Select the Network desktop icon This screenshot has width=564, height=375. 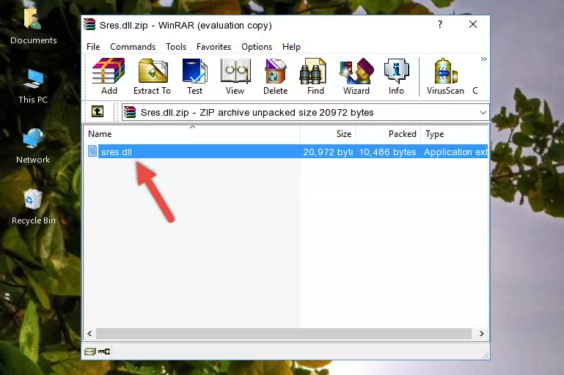coord(33,146)
